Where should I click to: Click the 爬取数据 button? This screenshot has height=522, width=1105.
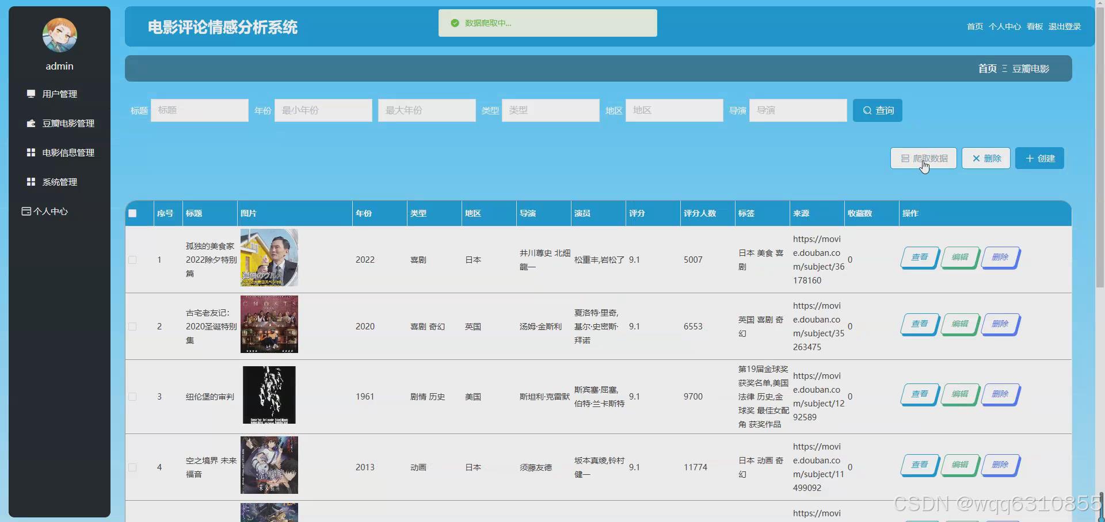coord(924,158)
